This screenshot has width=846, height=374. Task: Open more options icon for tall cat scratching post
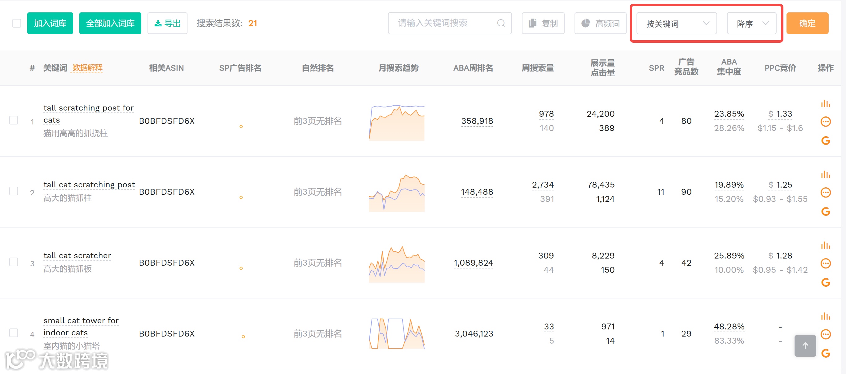(825, 193)
